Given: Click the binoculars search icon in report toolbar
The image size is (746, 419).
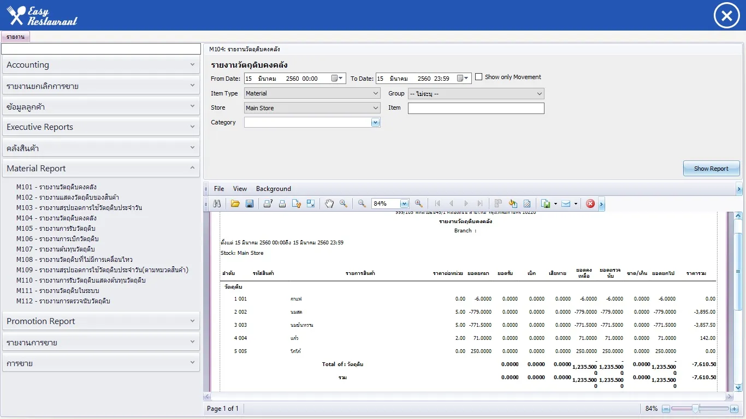Looking at the screenshot, I should (x=217, y=203).
